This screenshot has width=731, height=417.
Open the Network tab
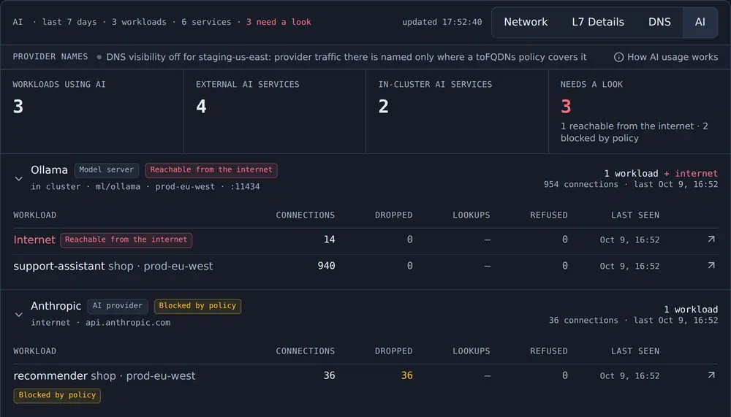pyautogui.click(x=526, y=22)
